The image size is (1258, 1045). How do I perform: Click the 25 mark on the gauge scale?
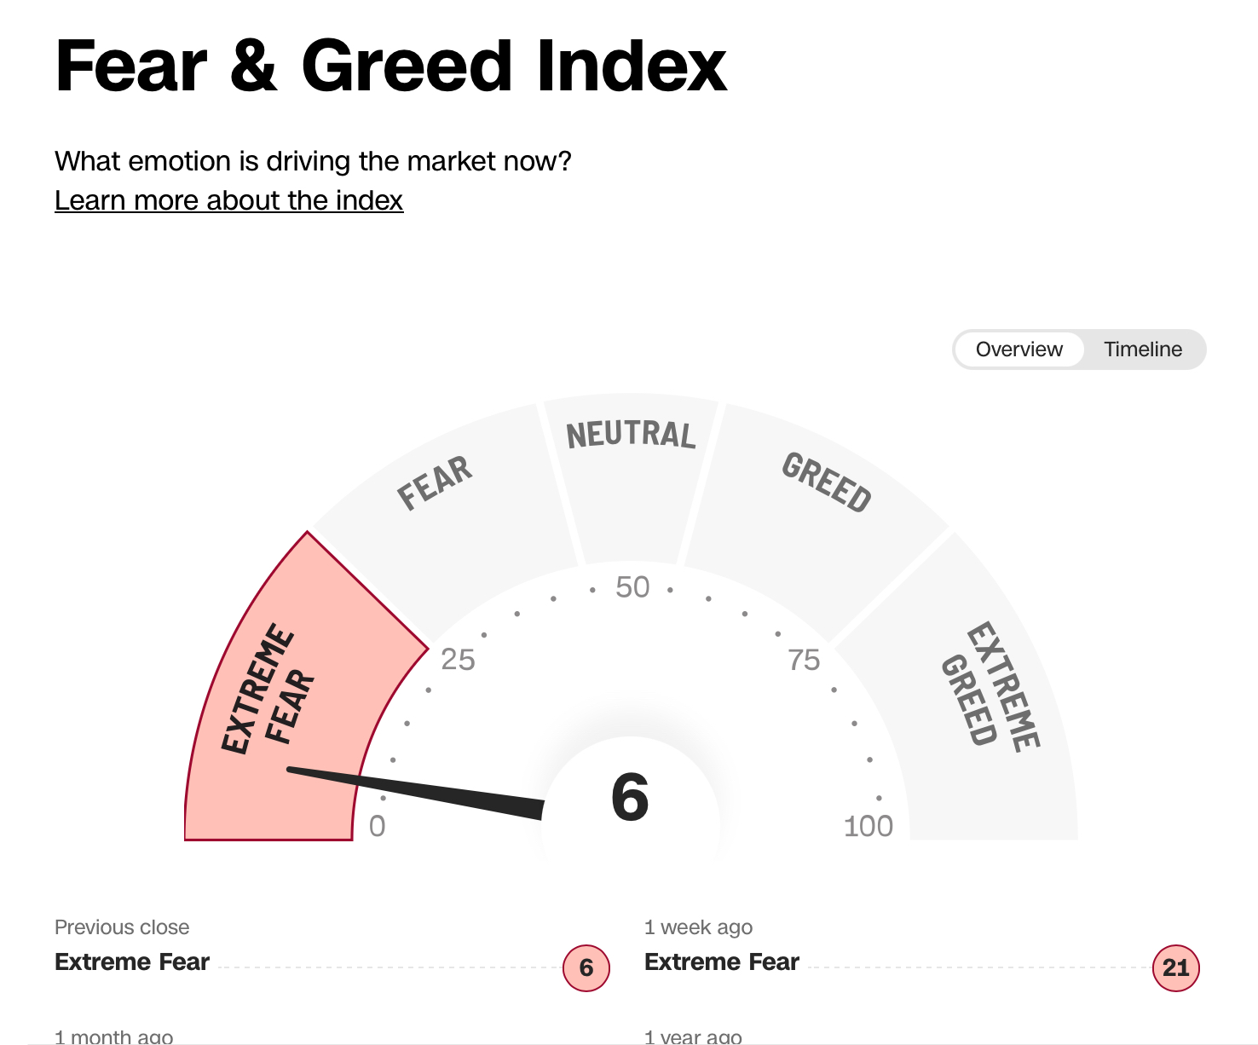[x=458, y=660]
